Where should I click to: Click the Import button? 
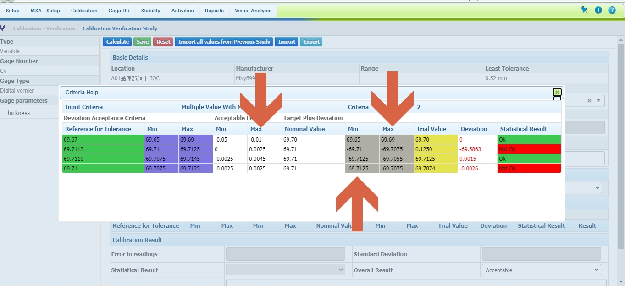287,42
